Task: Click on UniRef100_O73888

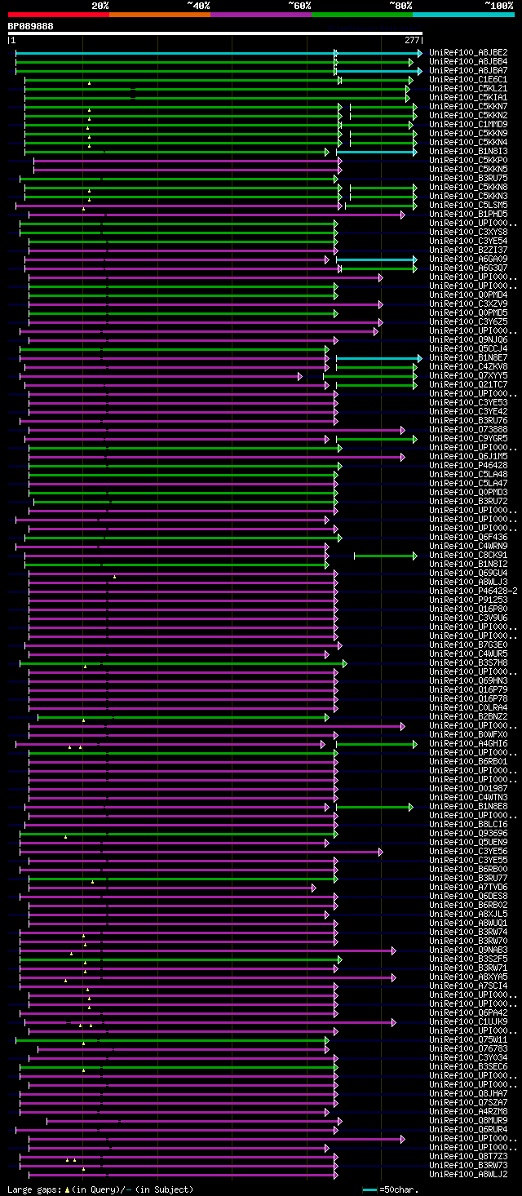Action: click(x=468, y=429)
